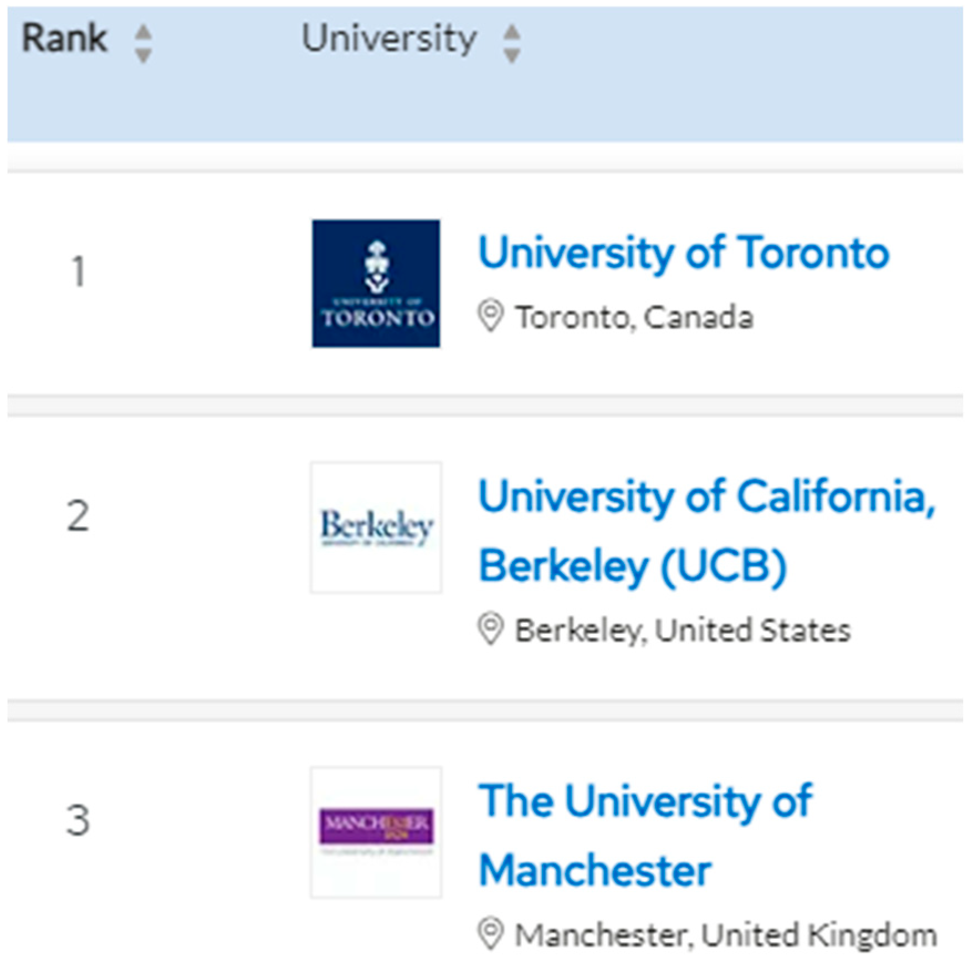Open the University of Toronto link
Viewport: 974px width, 962px height.
[683, 253]
